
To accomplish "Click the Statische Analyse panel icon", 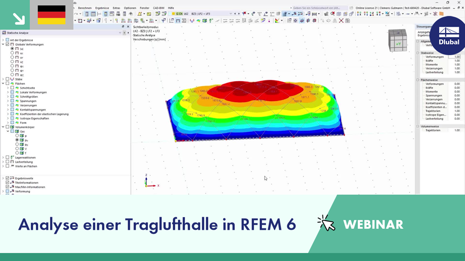I will (x=4, y=34).
